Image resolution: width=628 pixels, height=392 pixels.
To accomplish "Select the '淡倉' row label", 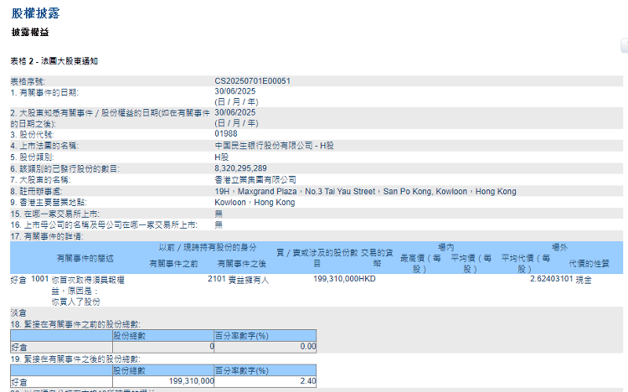I will [18, 313].
